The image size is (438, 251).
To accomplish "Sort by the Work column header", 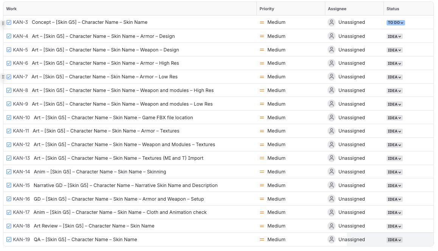I will click(11, 9).
